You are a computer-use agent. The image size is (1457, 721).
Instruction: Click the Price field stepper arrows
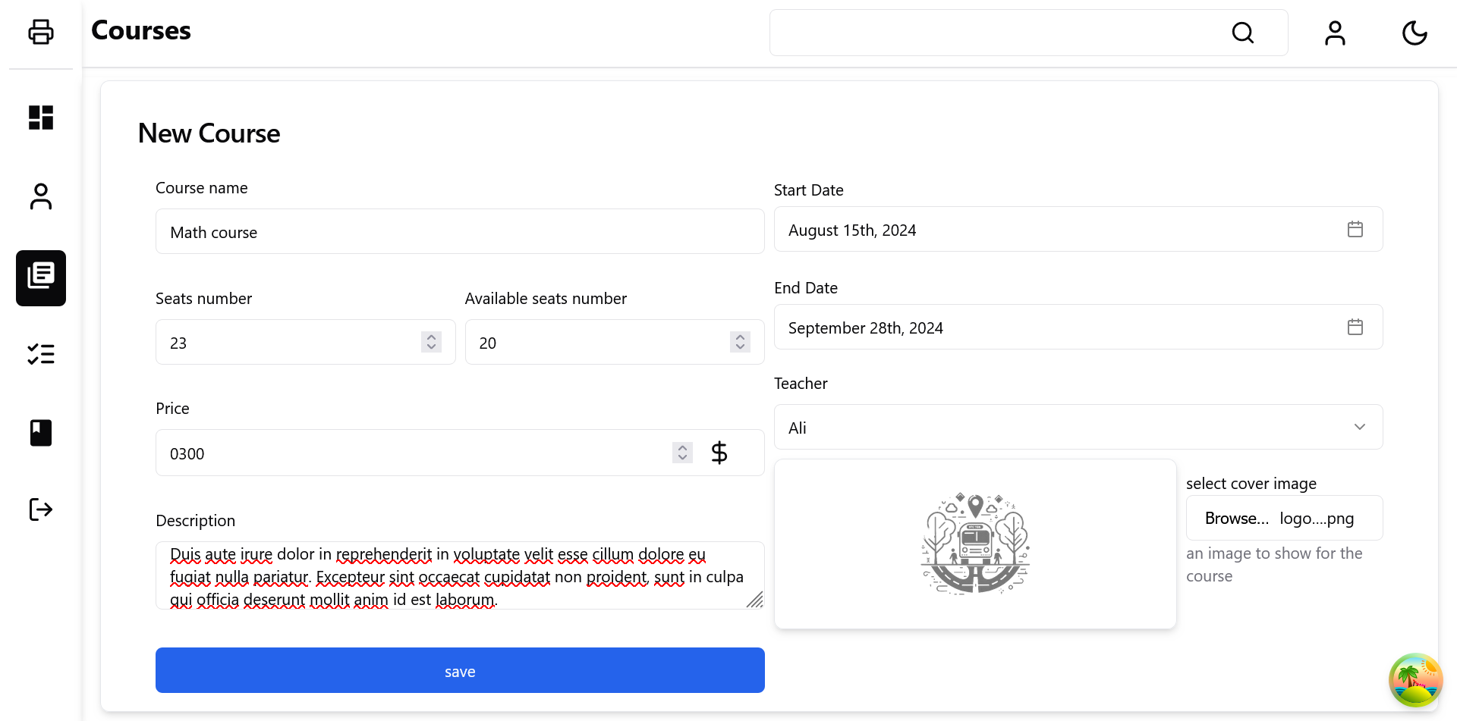click(x=682, y=453)
